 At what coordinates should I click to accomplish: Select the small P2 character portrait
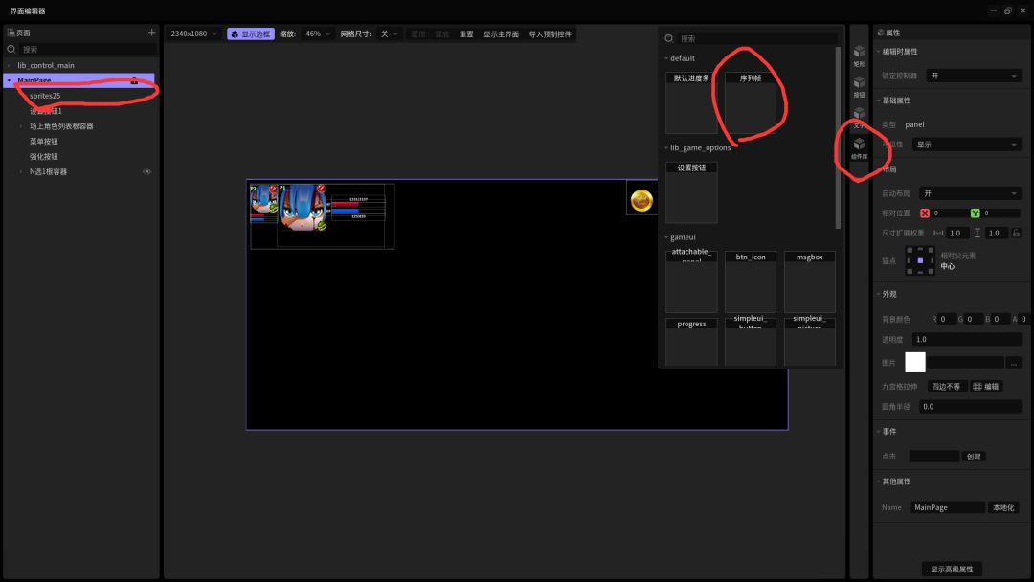coord(264,199)
